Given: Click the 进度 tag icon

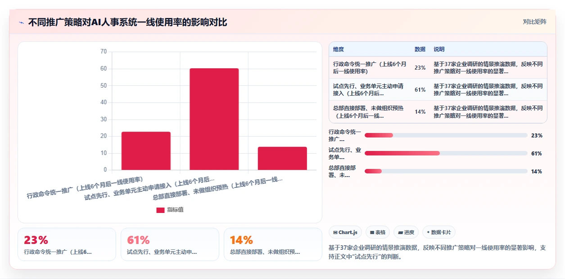Looking at the screenshot, I should coord(401,232).
